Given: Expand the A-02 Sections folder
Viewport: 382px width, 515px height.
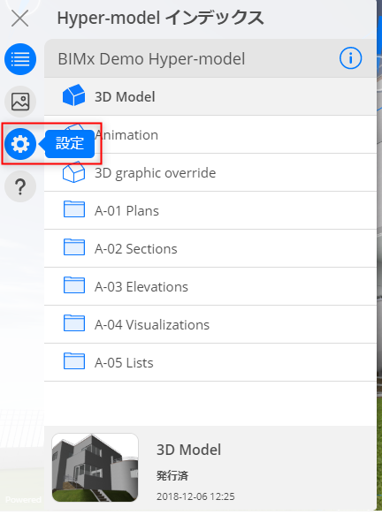Looking at the screenshot, I should point(210,248).
